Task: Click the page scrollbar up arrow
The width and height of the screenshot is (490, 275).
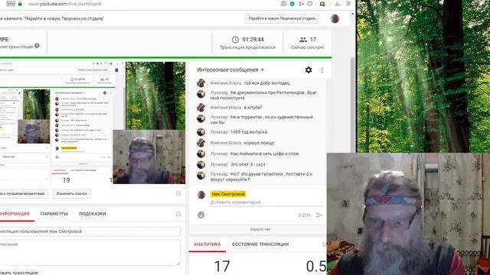Action: tap(353, 14)
